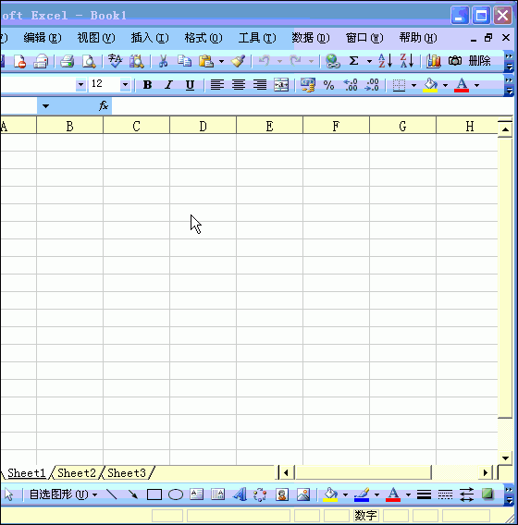This screenshot has width=518, height=525.
Task: Click the AutoSum sigma icon
Action: [354, 61]
